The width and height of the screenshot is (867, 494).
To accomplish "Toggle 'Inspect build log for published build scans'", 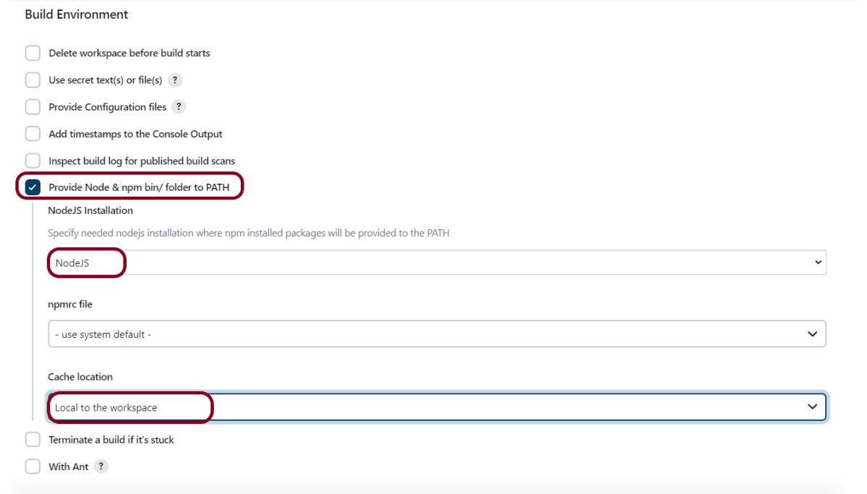I will click(x=33, y=161).
